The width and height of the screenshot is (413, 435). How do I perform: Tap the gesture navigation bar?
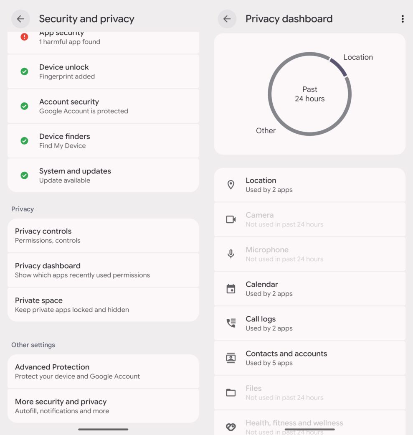tap(103, 429)
